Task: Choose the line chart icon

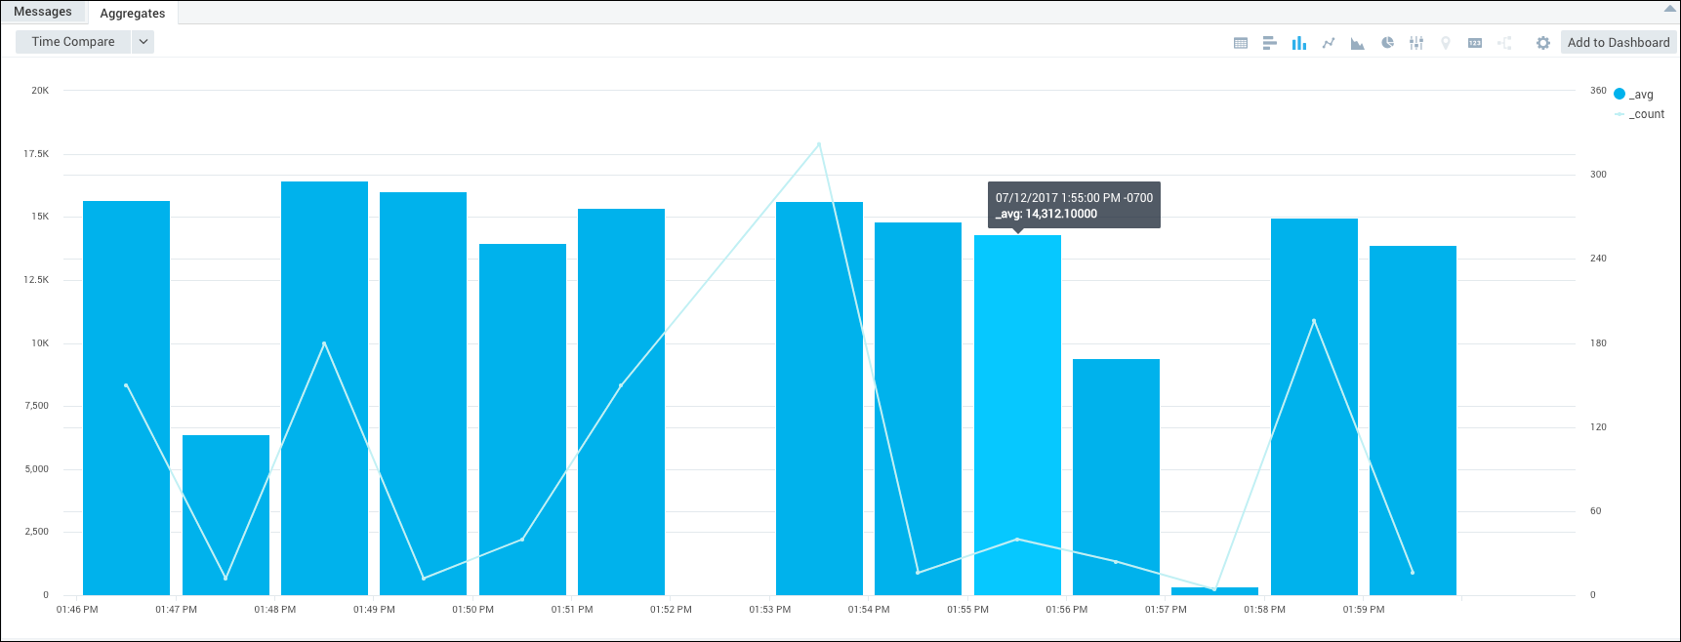Action: pyautogui.click(x=1329, y=43)
